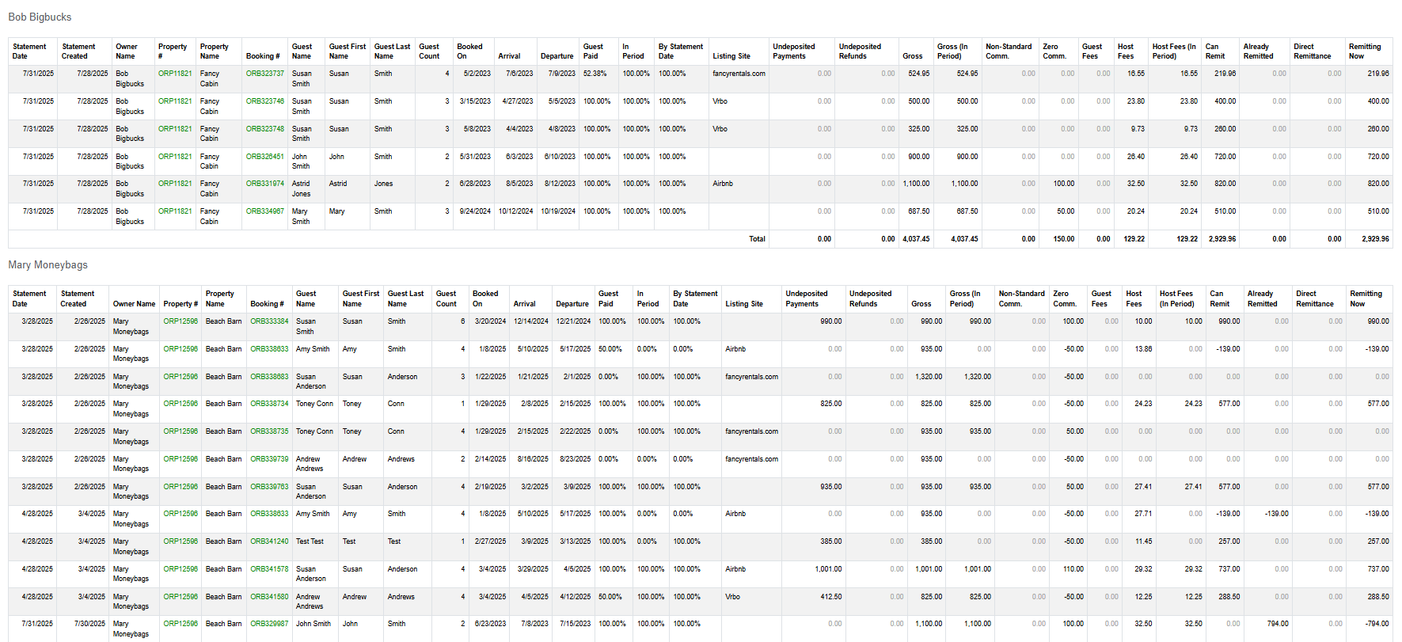Click Remitting Now header in Mary's table
The image size is (1402, 642).
[x=1366, y=298]
